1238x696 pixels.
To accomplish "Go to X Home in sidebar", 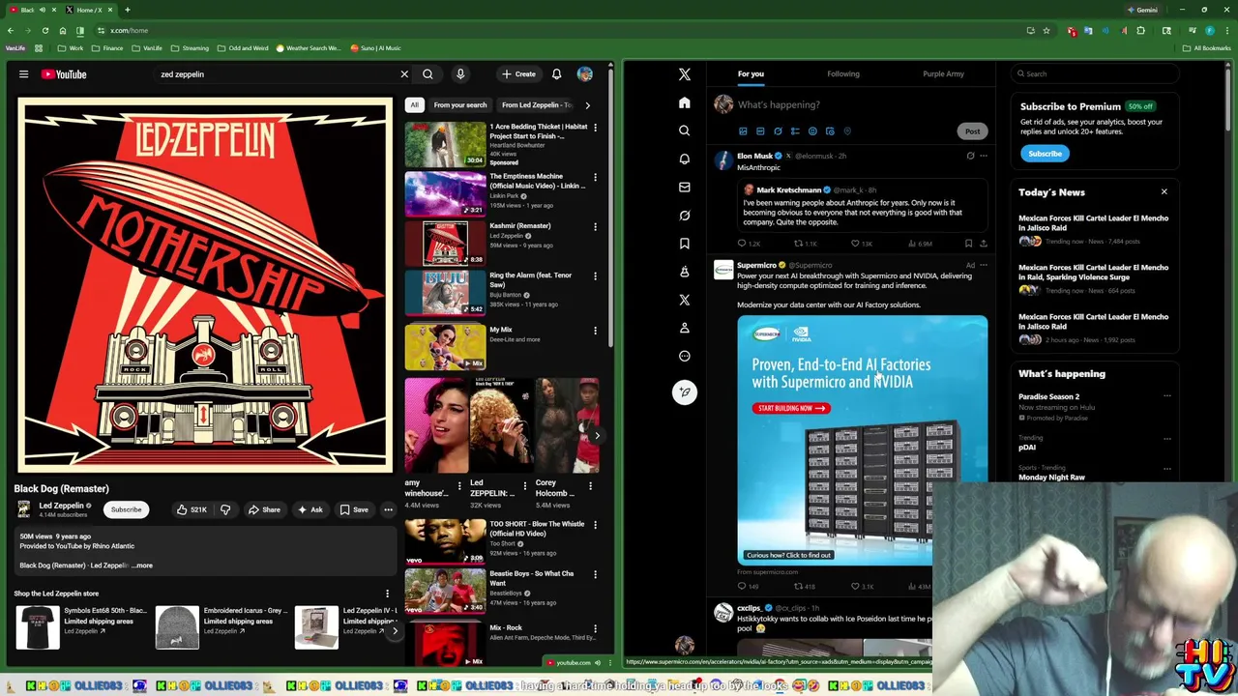I will click(684, 102).
